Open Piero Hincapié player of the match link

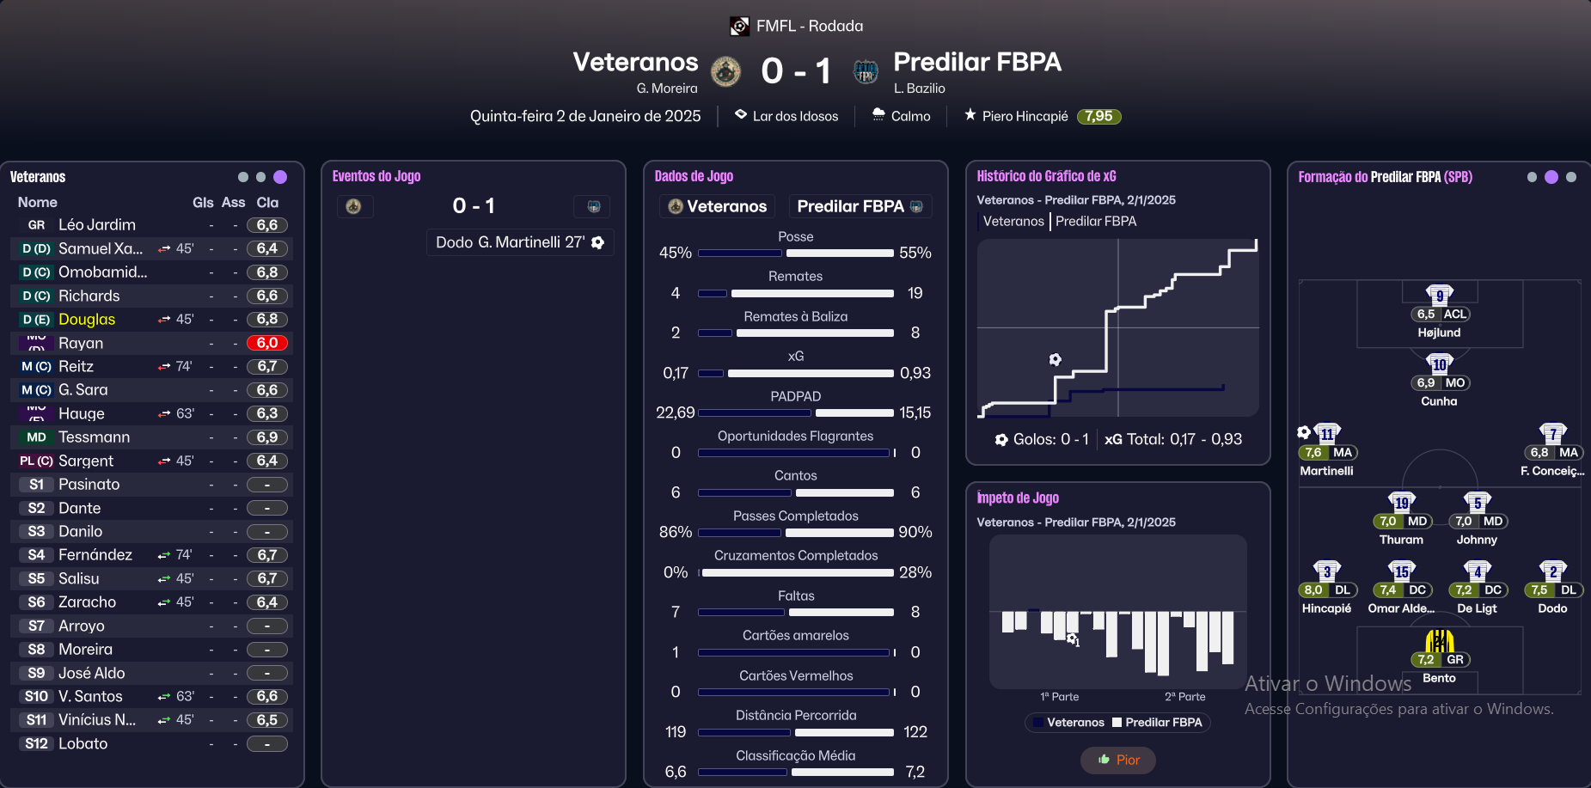(x=1025, y=116)
